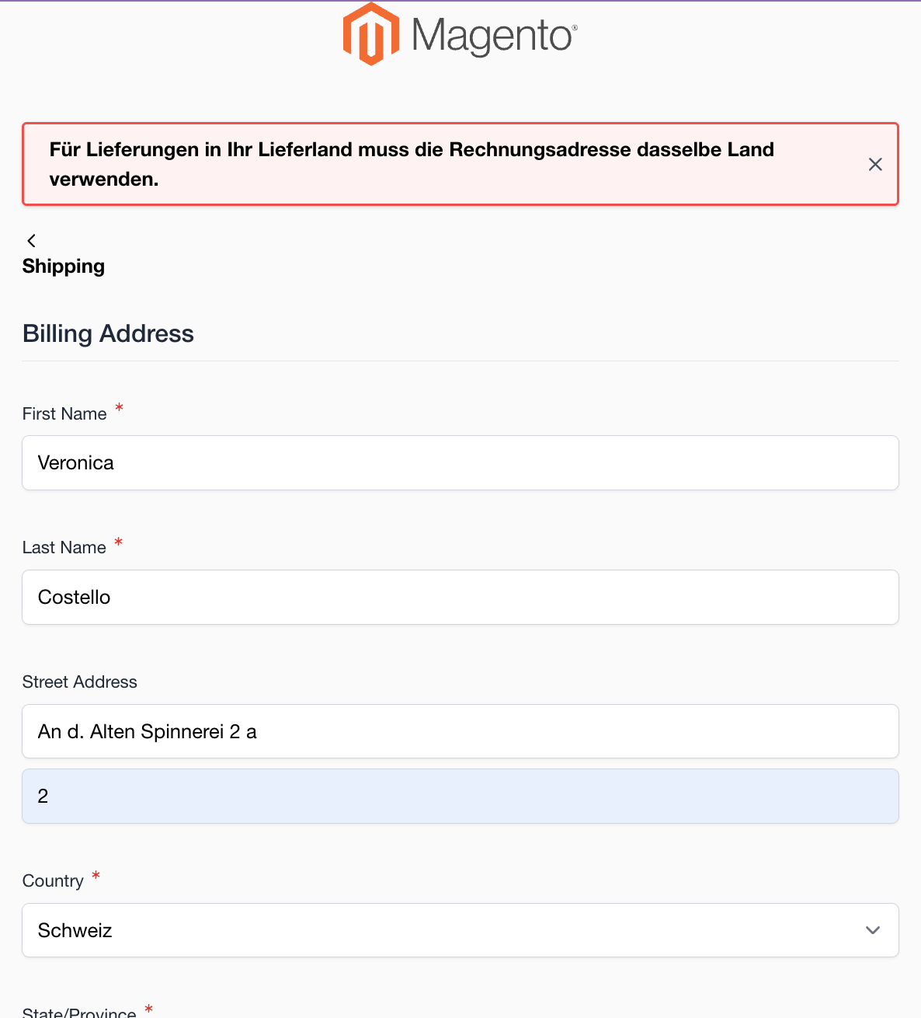921x1018 pixels.
Task: Click the State/Province label
Action: click(79, 1012)
